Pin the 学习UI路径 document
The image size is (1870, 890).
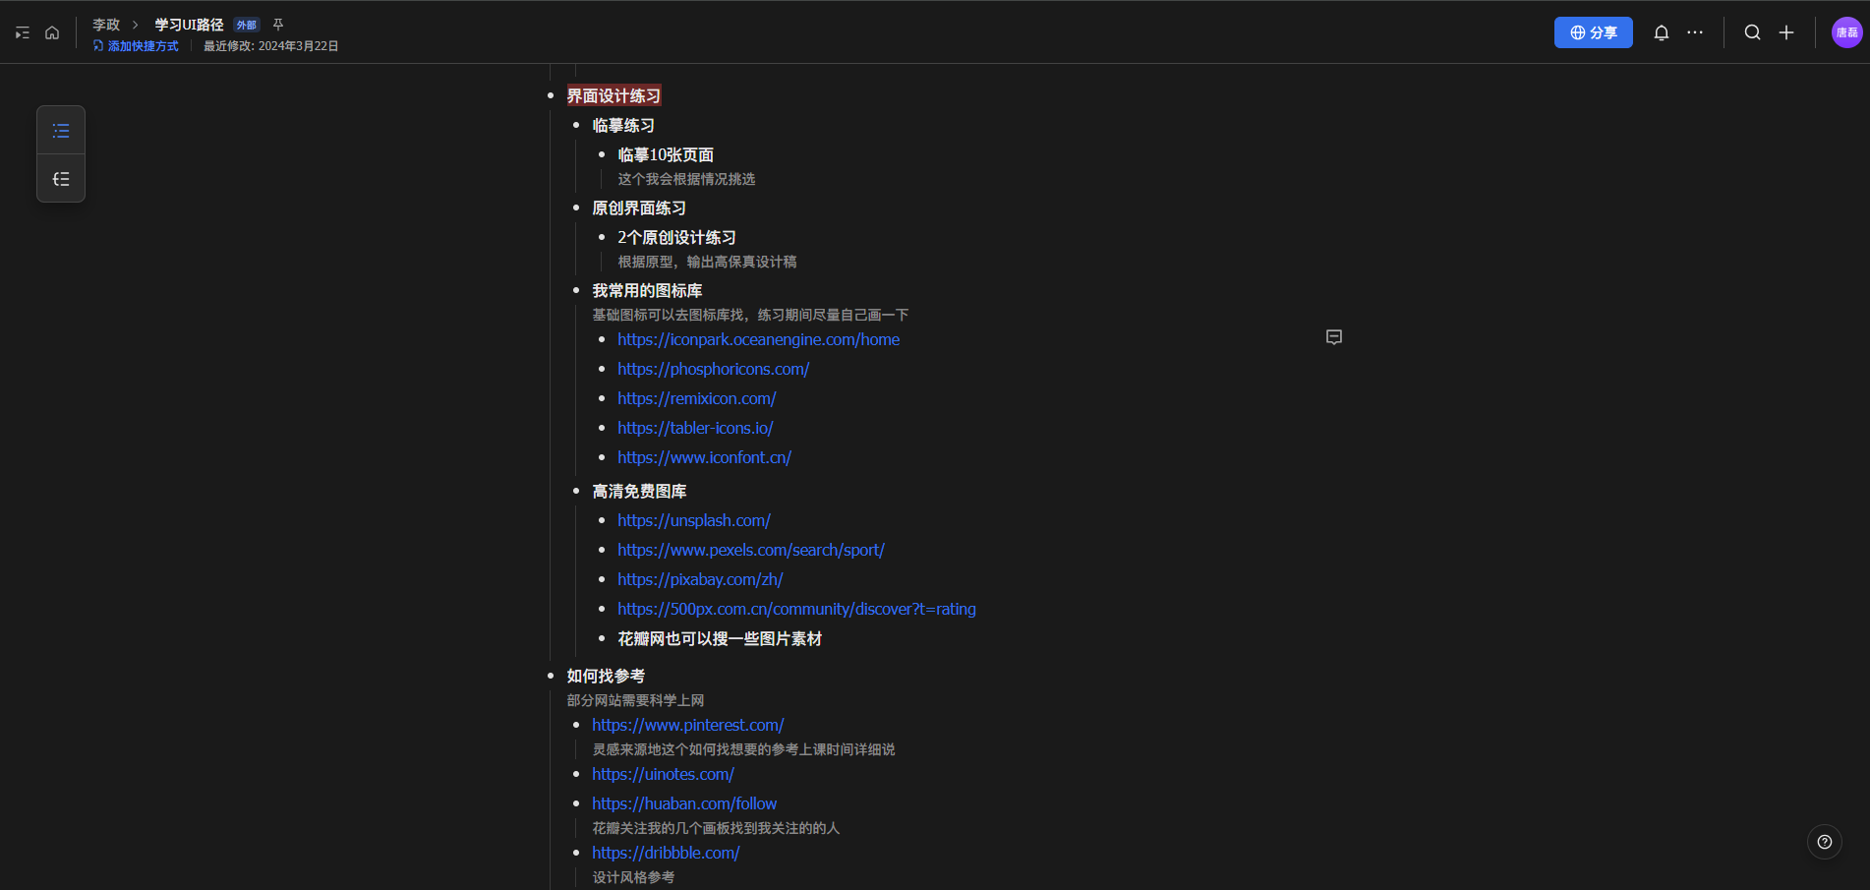click(278, 25)
